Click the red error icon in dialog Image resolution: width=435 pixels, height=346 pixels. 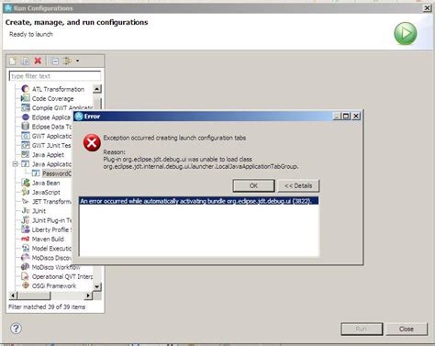point(92,142)
